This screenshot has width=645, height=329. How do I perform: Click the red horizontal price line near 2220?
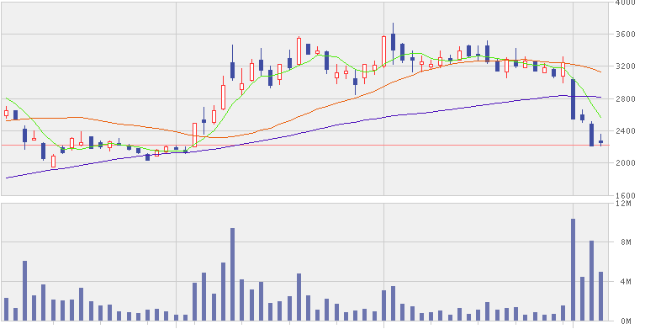[304, 146]
